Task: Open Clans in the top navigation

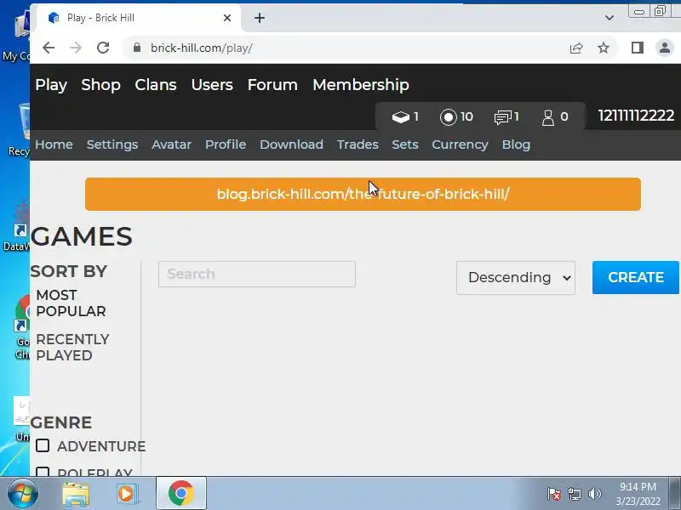Action: pos(156,85)
